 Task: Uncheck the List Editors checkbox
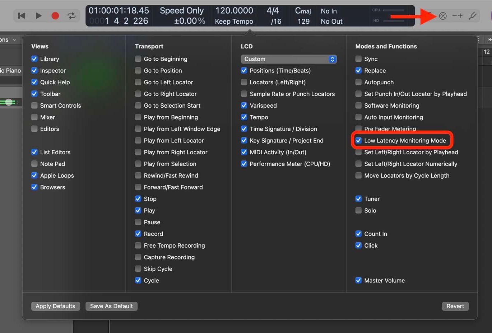(34, 152)
